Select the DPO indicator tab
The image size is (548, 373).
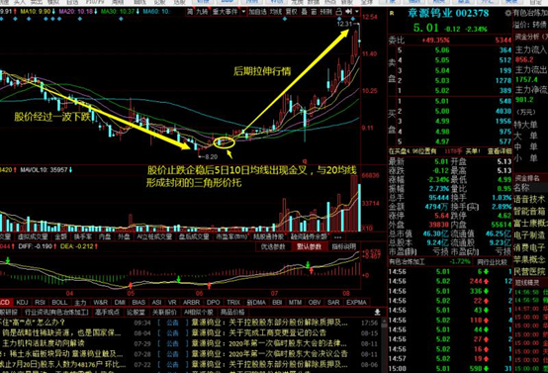(214, 302)
